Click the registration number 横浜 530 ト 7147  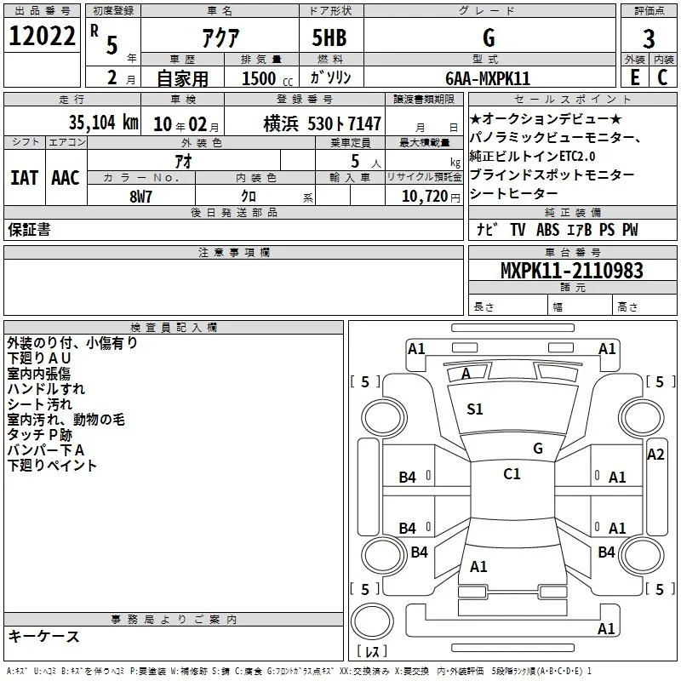tap(323, 123)
